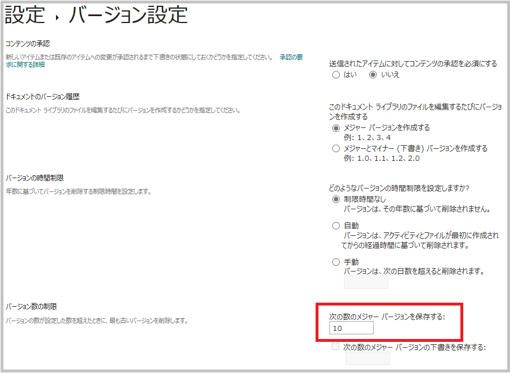Select the 手動 time limit option
The height and width of the screenshot is (373, 510).
[x=336, y=262]
